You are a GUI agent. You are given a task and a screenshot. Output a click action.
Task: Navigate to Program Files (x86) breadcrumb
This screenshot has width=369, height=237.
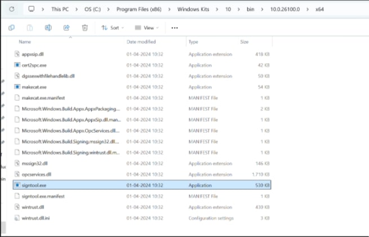[139, 10]
